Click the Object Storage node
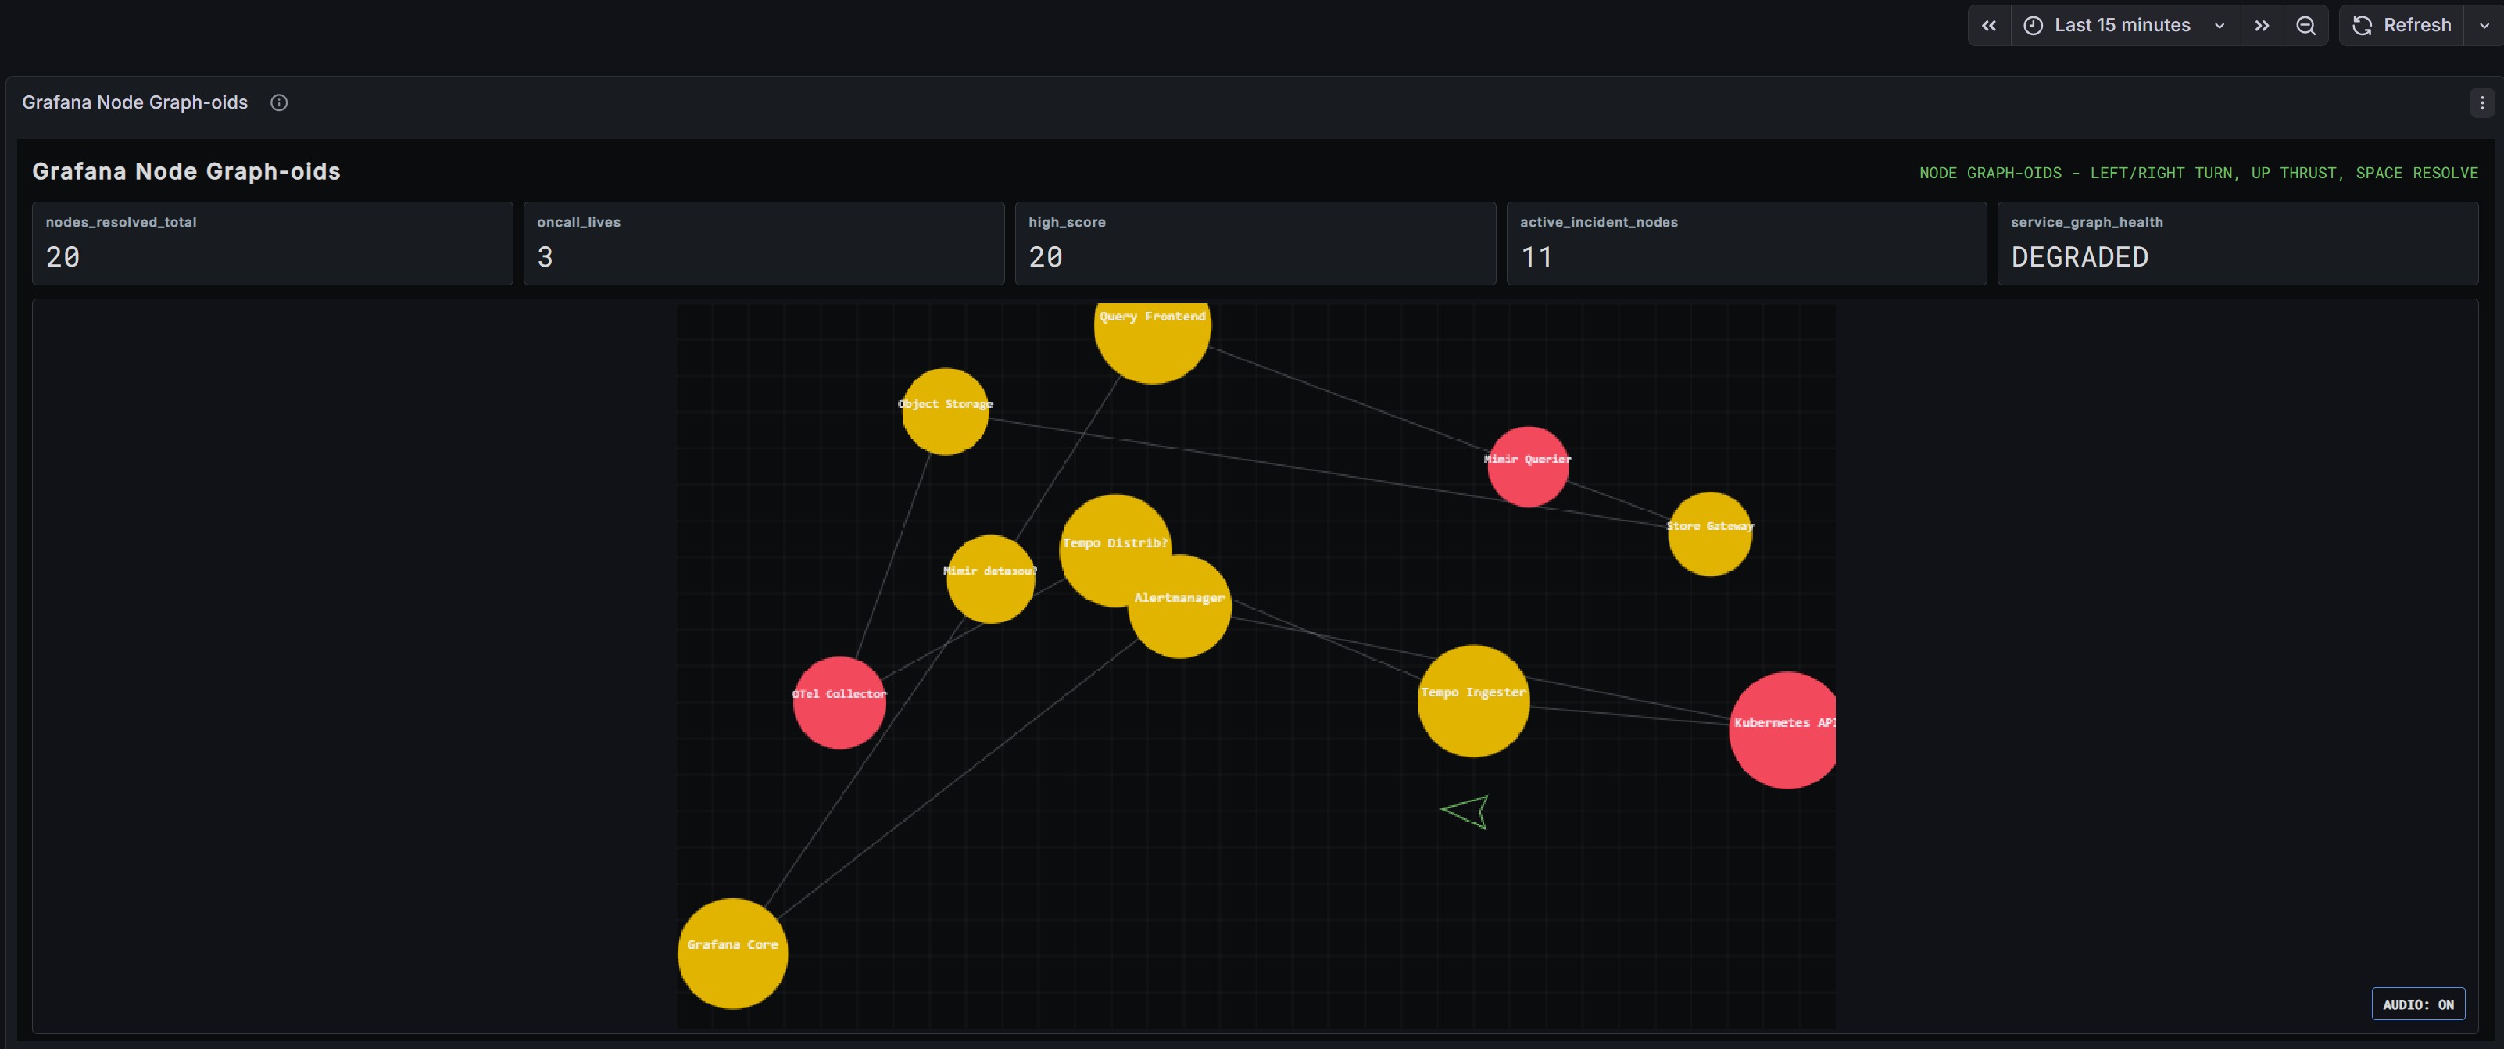The height and width of the screenshot is (1049, 2504). pyautogui.click(x=945, y=411)
